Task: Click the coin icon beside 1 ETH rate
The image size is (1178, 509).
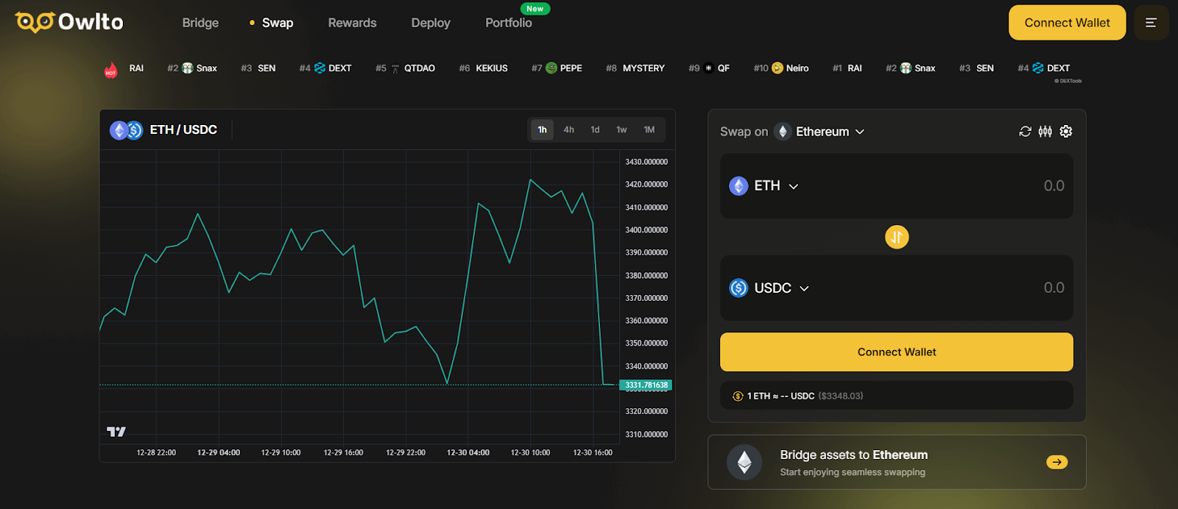Action: point(738,396)
